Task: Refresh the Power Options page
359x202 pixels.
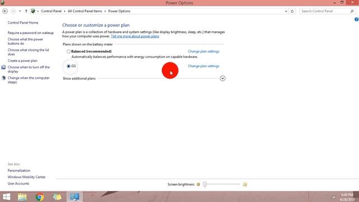Action: tap(292, 11)
